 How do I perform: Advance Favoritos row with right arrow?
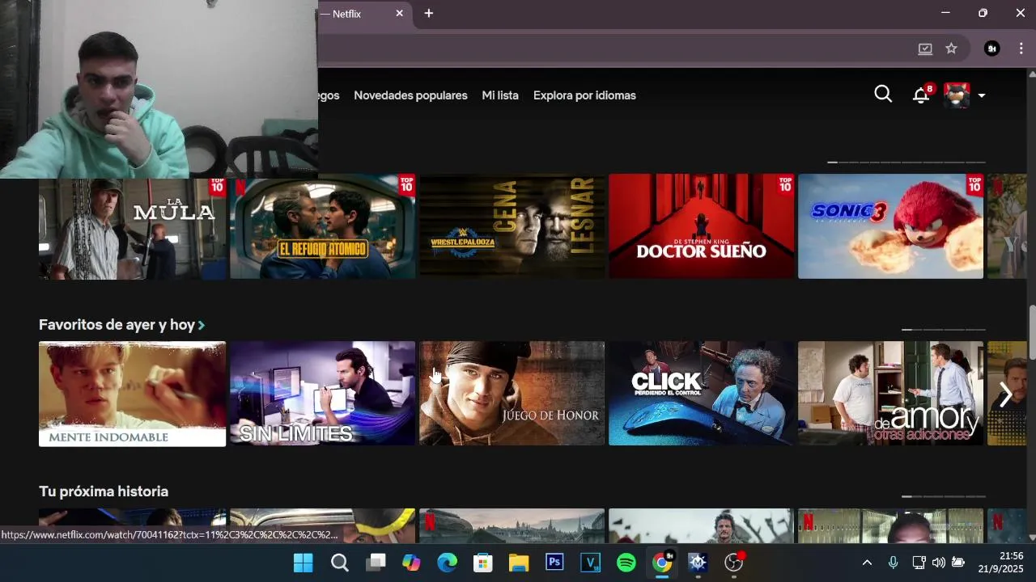[x=1005, y=394]
